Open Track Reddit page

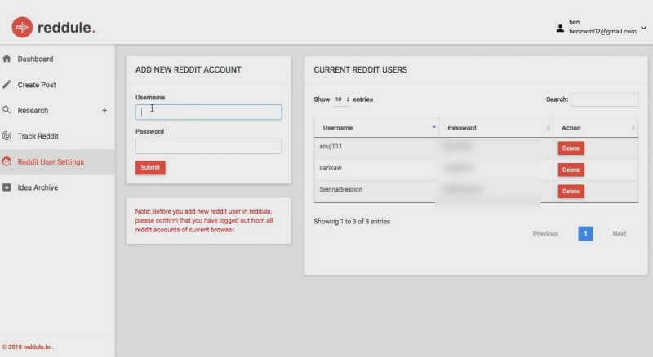pos(38,136)
